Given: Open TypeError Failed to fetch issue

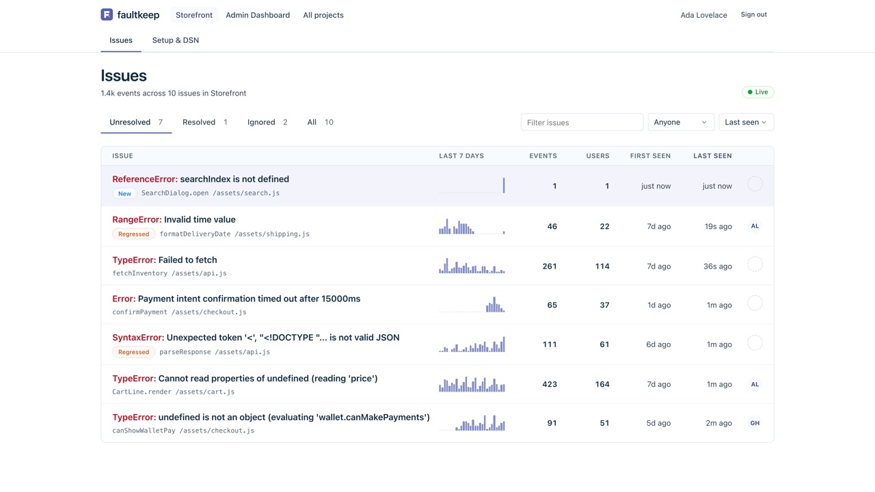Looking at the screenshot, I should (x=165, y=260).
